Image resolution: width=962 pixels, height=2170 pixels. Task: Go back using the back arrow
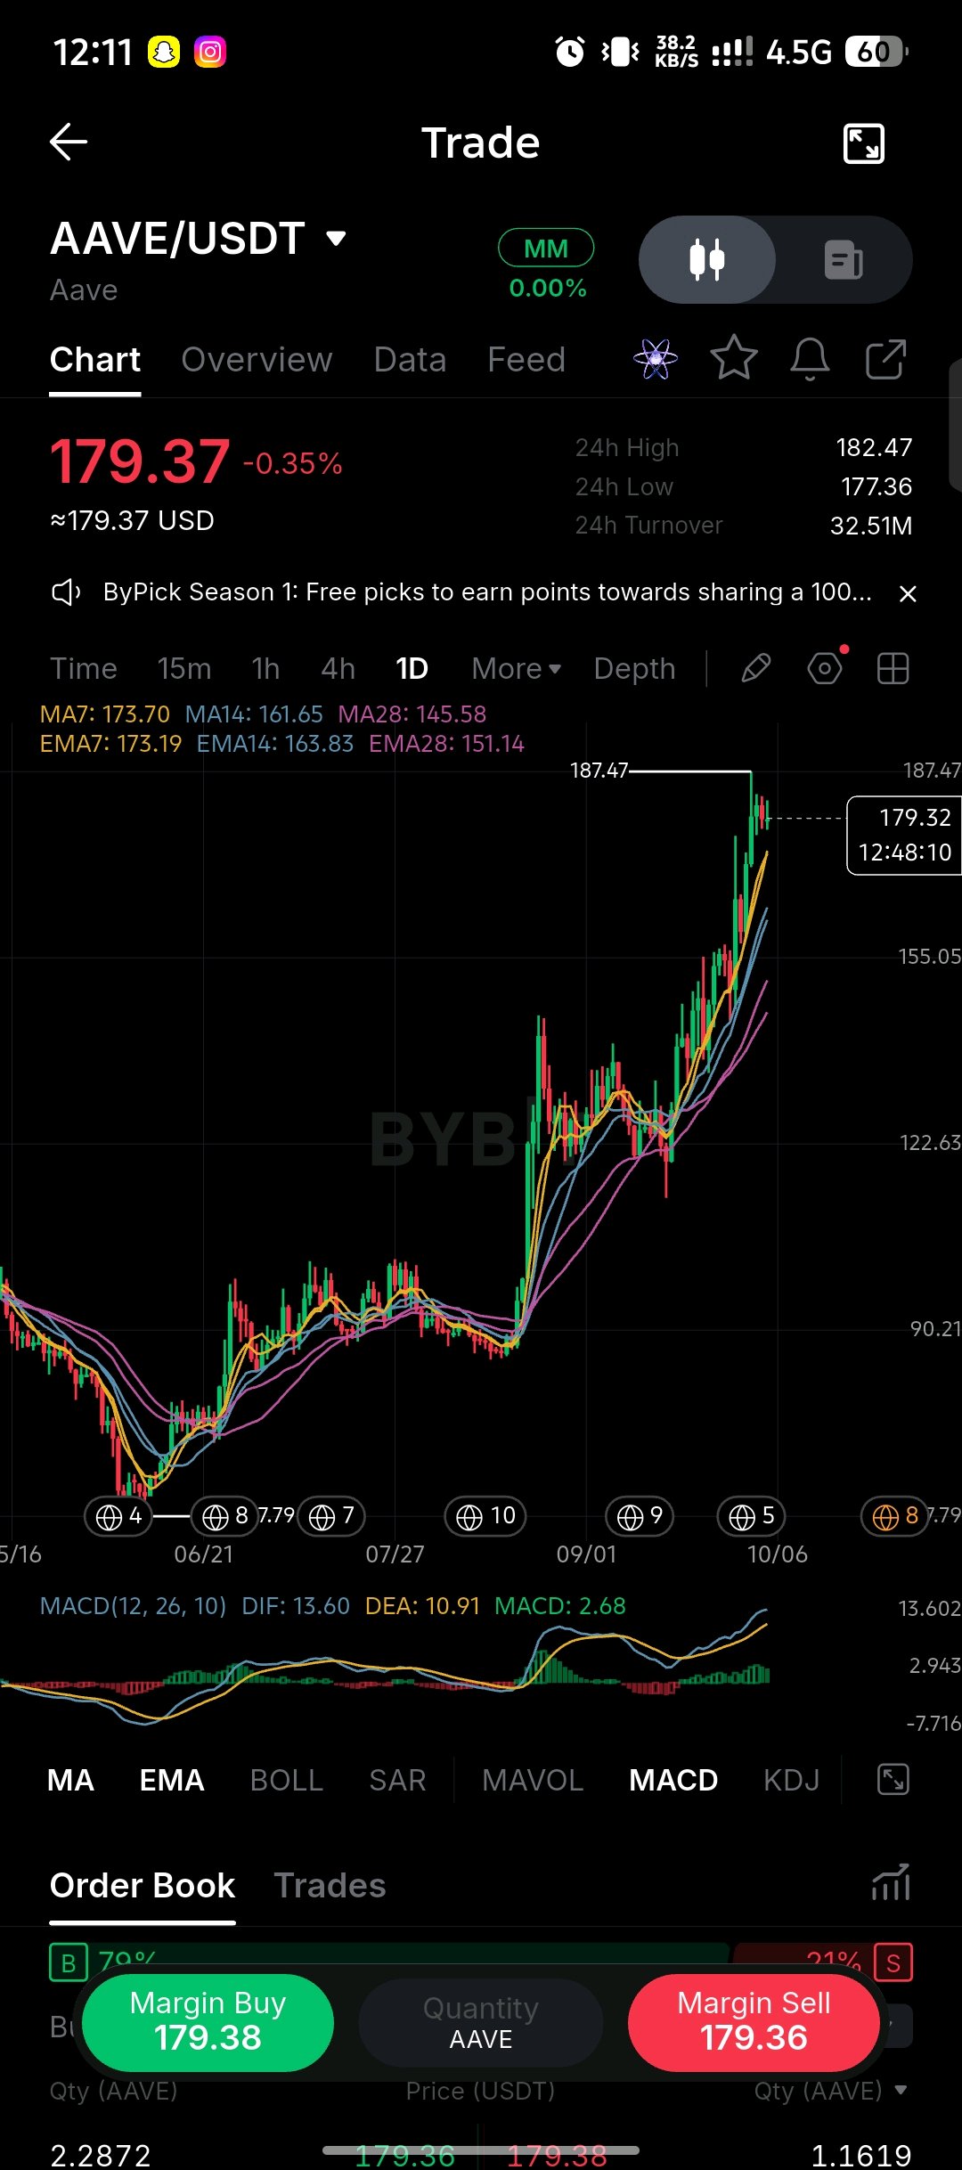coord(69,142)
